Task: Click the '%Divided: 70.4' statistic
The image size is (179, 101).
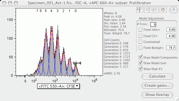Action: click(114, 30)
